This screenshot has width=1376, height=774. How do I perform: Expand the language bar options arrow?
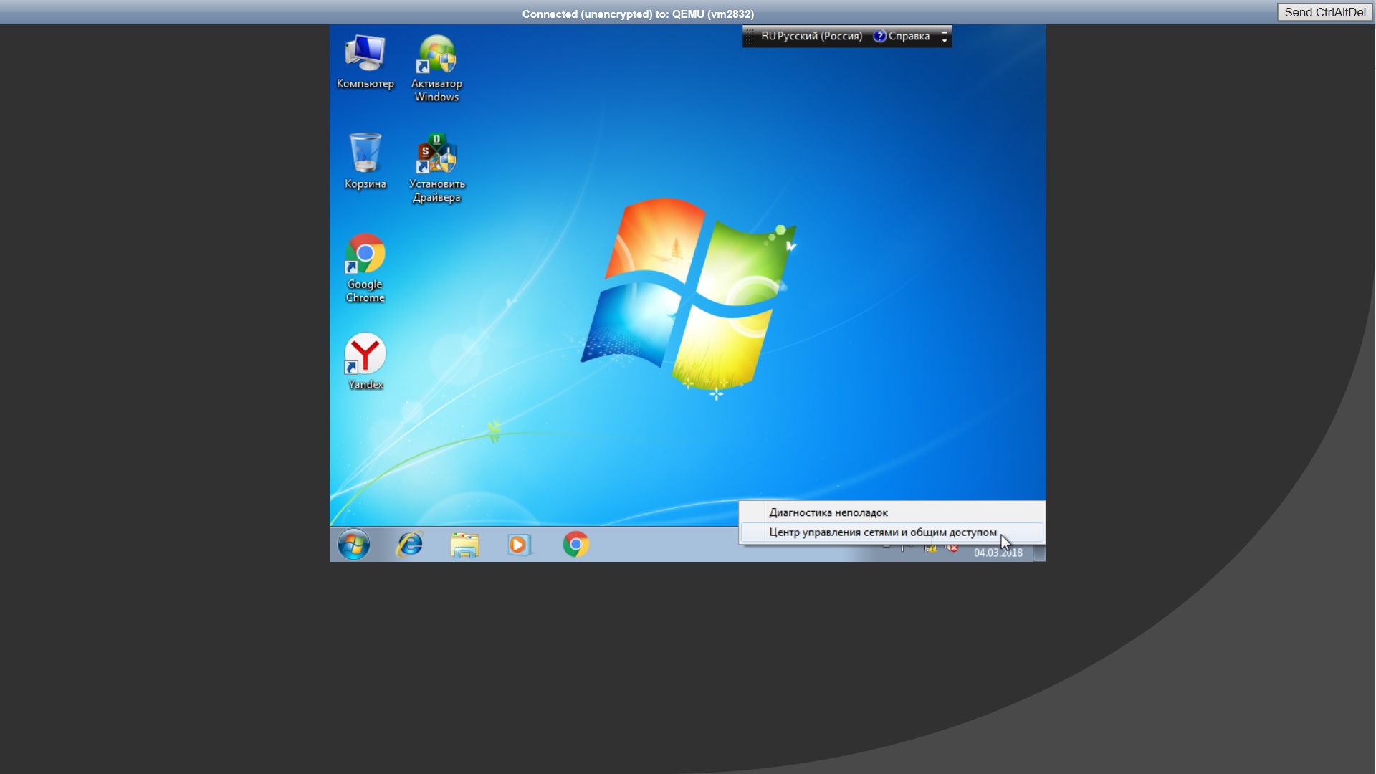945,41
